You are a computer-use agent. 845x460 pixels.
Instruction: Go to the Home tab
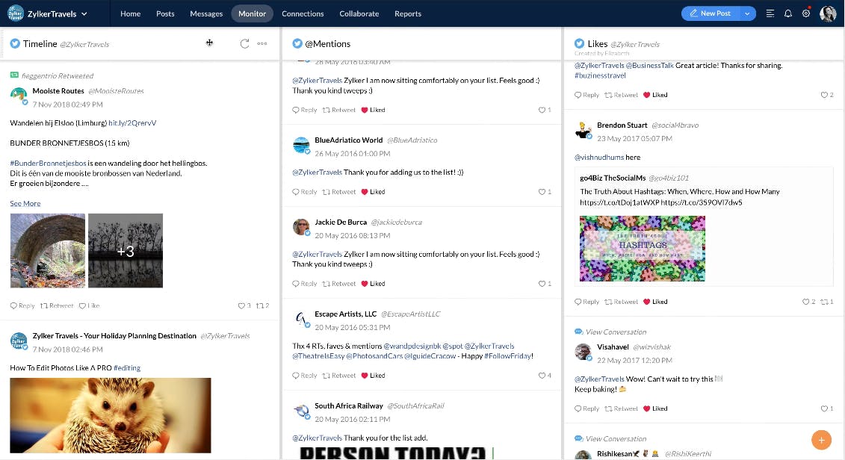click(x=131, y=13)
